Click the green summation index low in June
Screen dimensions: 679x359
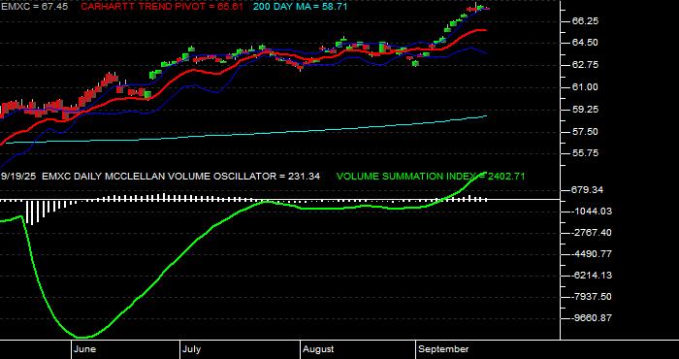(x=82, y=337)
